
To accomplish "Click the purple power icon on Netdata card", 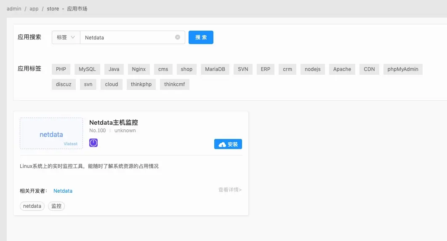I will 93,143.
